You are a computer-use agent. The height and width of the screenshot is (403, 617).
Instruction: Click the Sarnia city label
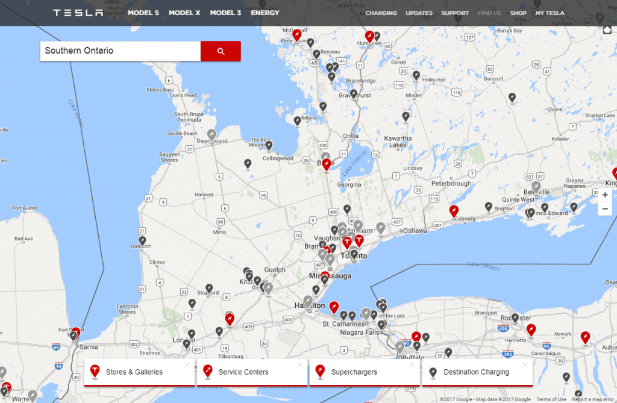tap(89, 347)
